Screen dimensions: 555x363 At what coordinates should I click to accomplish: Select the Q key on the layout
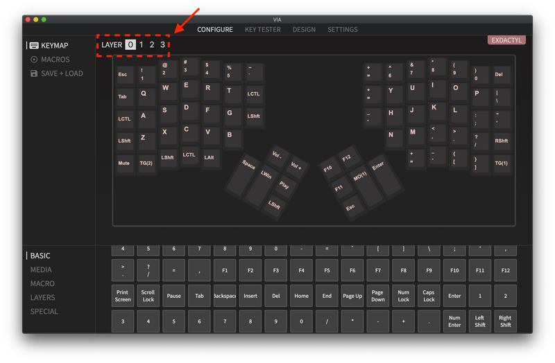coord(146,97)
